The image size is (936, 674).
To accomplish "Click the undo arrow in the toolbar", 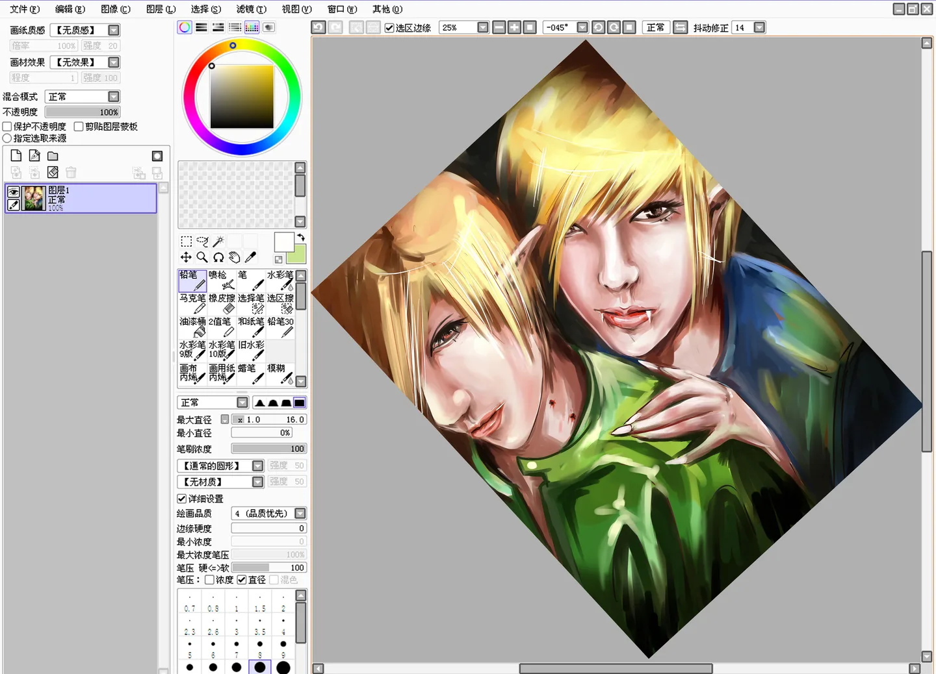I will (318, 27).
